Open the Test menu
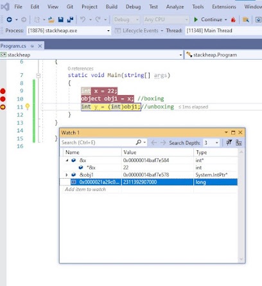262x286 pixels. 153,6
